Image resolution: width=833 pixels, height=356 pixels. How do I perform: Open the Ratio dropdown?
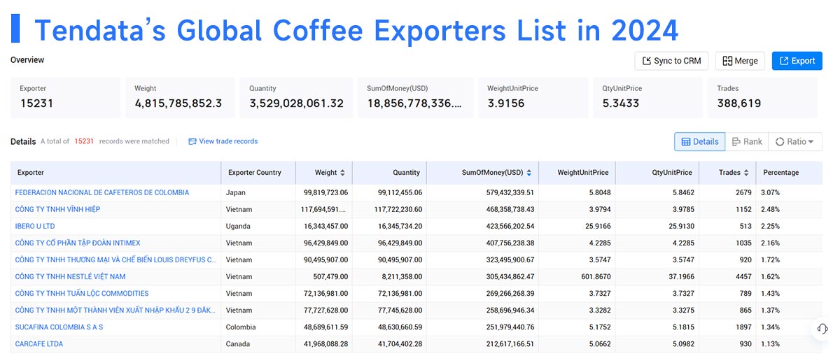(794, 142)
